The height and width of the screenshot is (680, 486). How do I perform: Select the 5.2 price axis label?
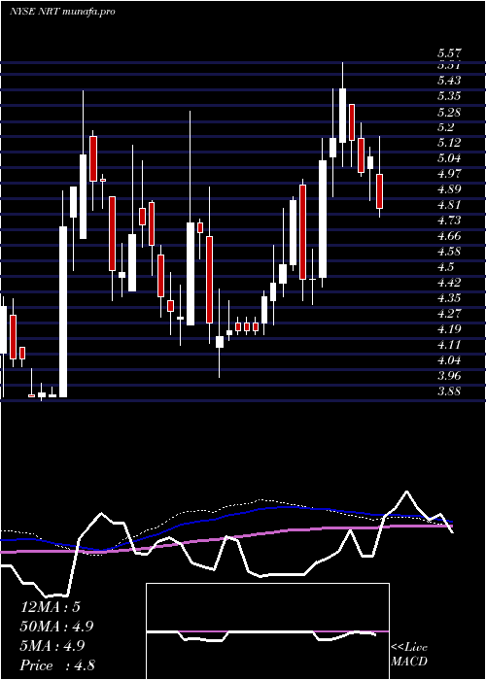(x=446, y=128)
